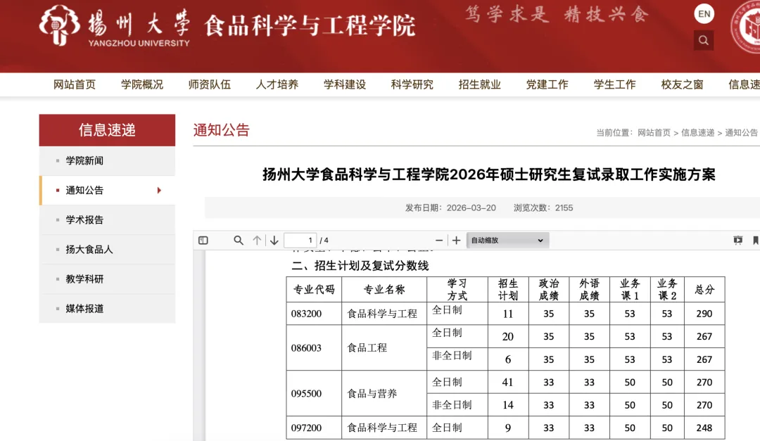Open 学科建设 menu item
The height and width of the screenshot is (441, 760).
[x=345, y=85]
